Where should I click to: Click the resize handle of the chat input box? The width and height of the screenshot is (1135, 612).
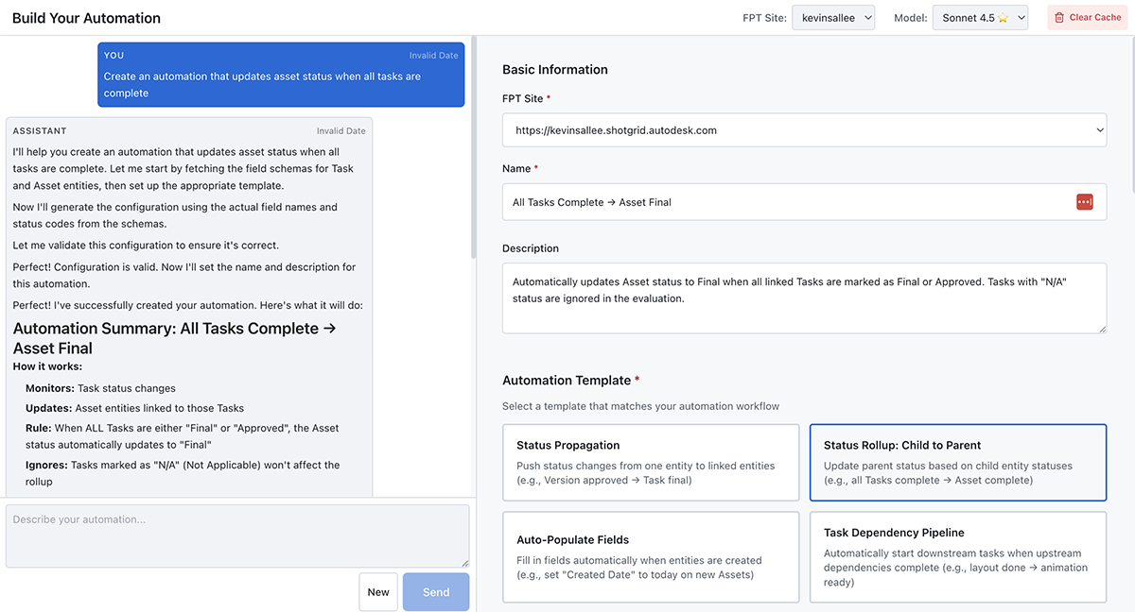tap(463, 565)
